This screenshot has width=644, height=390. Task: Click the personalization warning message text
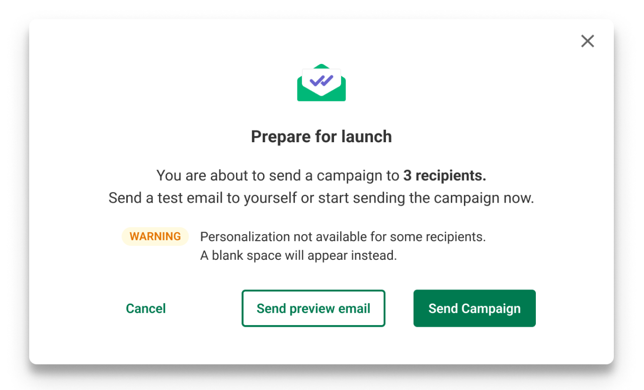click(343, 236)
